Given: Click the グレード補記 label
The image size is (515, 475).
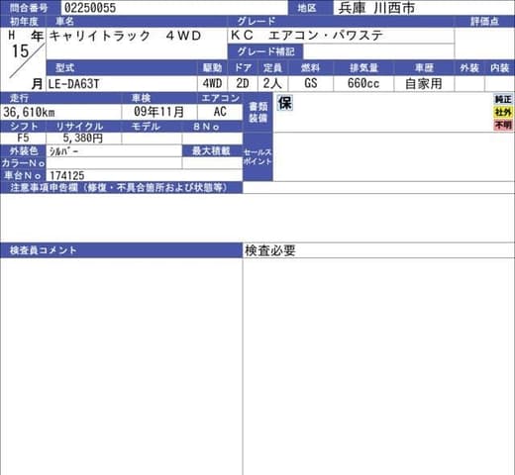Looking at the screenshot, I should pyautogui.click(x=265, y=51).
